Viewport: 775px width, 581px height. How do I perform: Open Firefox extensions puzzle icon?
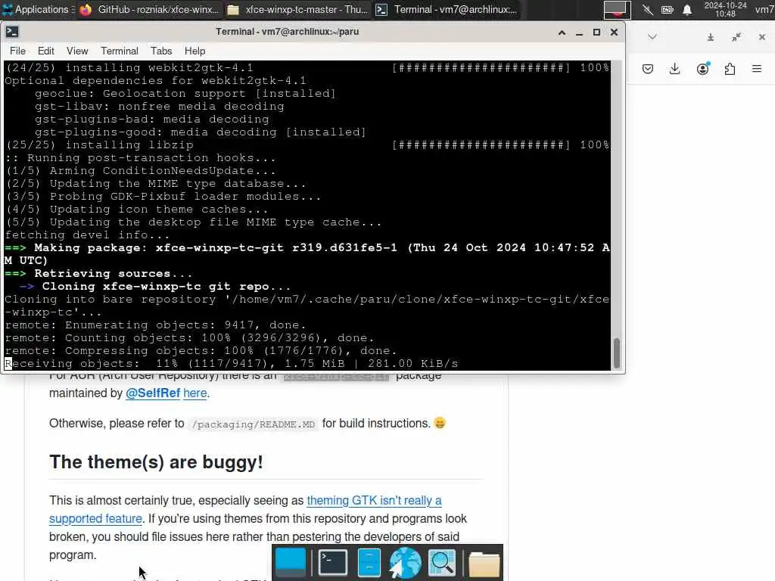tap(730, 69)
